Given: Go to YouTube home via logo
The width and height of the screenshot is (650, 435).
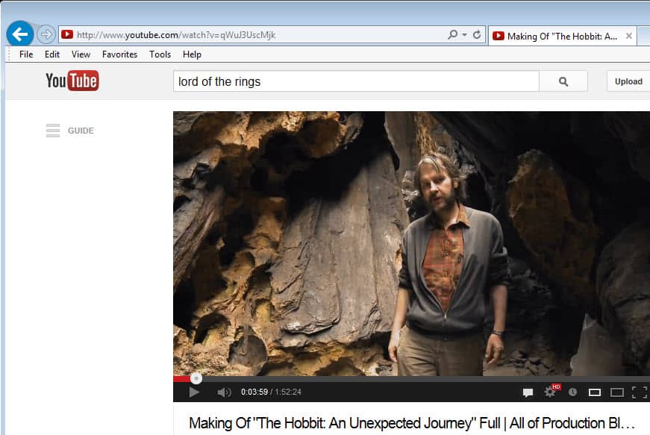Looking at the screenshot, I should [72, 81].
